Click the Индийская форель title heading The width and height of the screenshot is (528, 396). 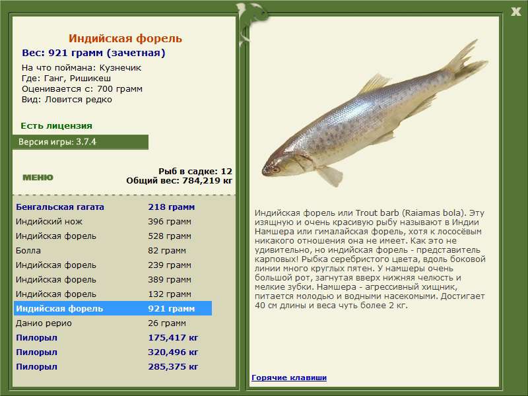click(125, 38)
